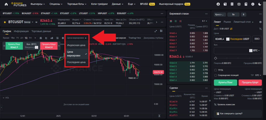The width and height of the screenshot is (266, 120).
Task: Switch to the Trading View chart
Action: [135, 38]
